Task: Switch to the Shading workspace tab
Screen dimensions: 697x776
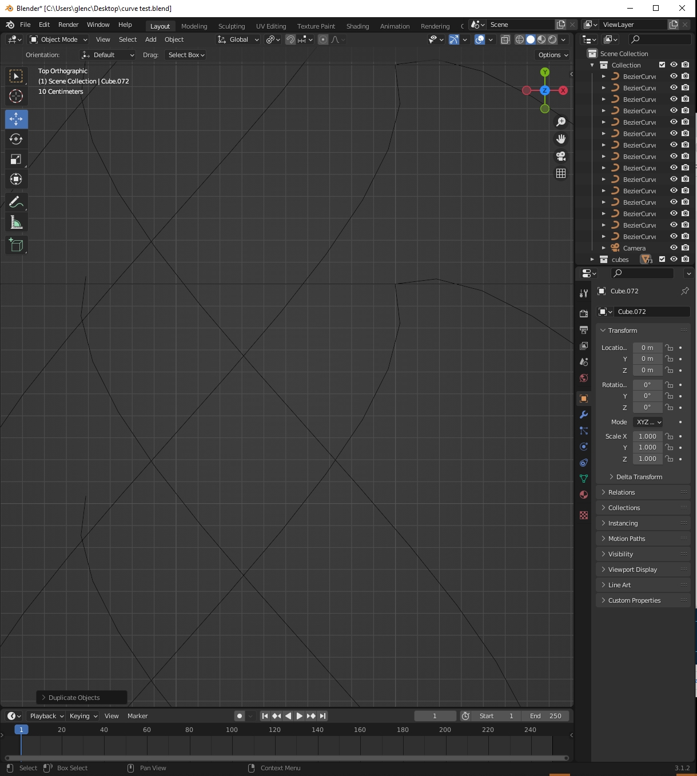Action: [357, 26]
